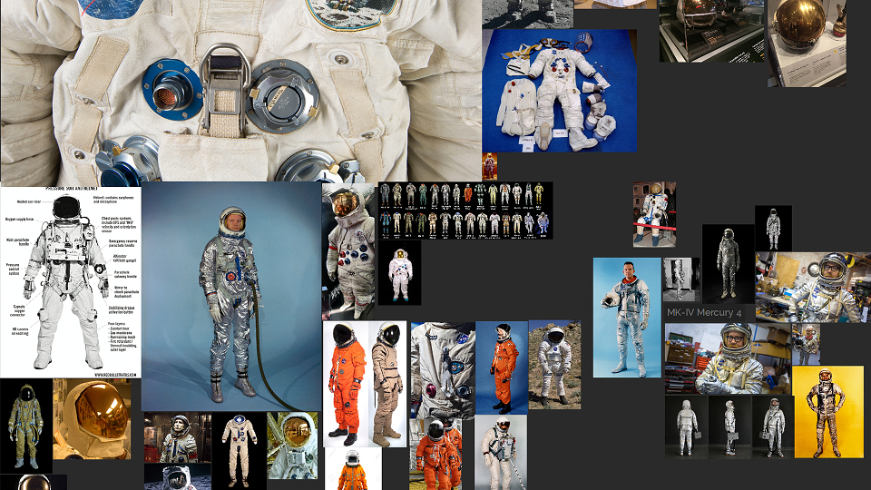Select large gold visor helmet close-up
The height and width of the screenshot is (490, 871).
point(93,419)
